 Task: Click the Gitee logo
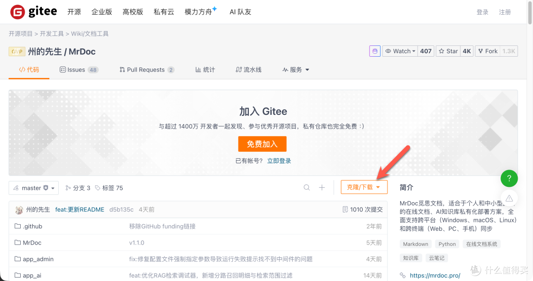pos(34,12)
